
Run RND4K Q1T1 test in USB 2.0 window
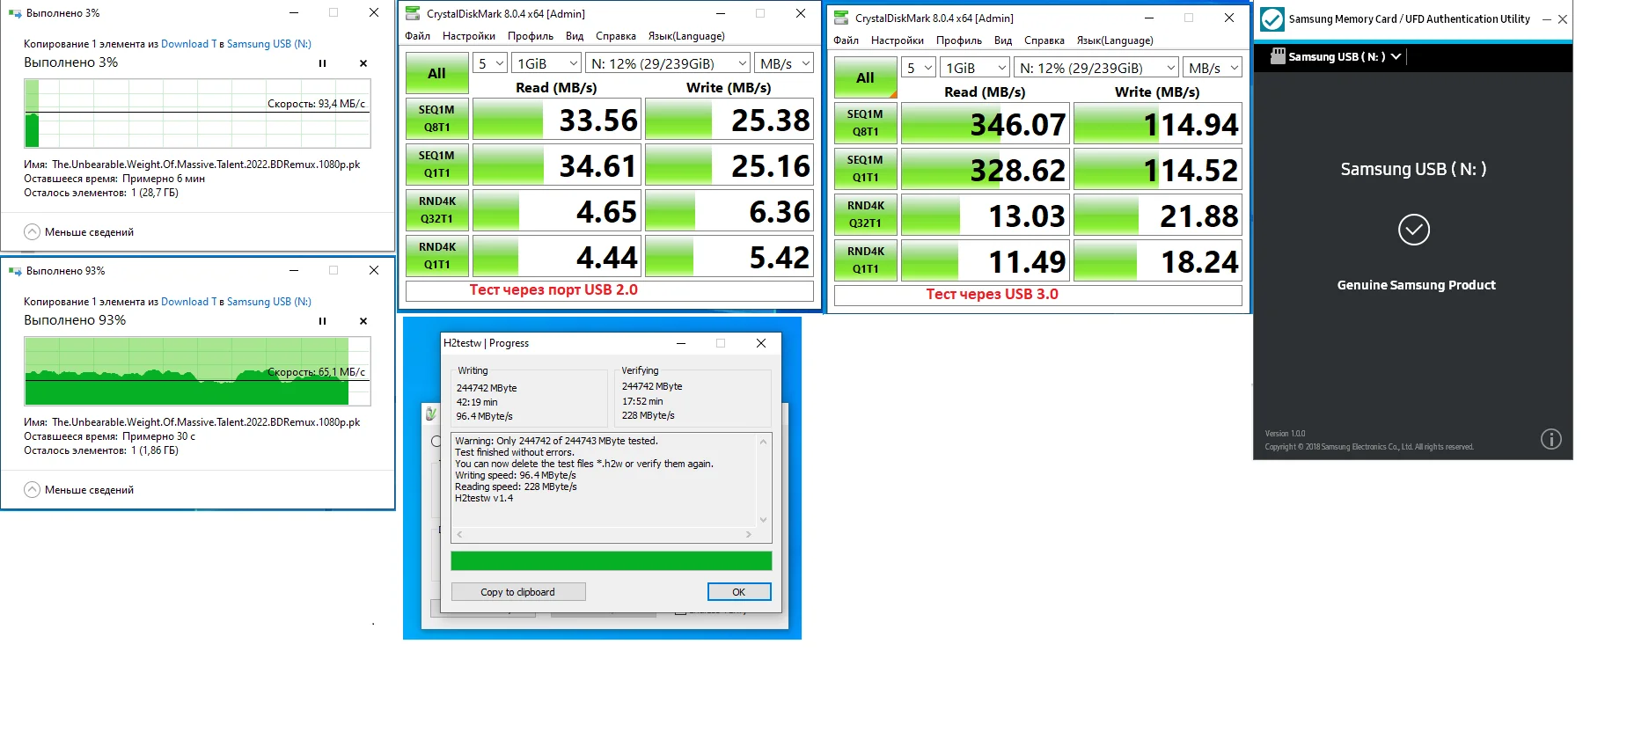point(437,256)
